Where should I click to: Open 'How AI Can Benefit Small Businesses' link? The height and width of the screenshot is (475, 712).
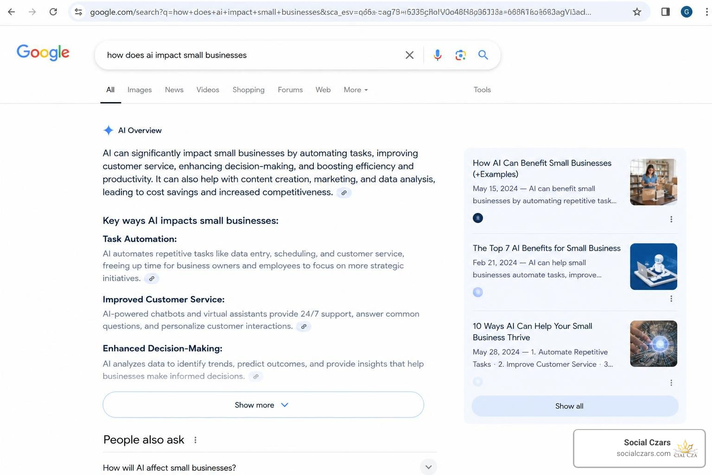(542, 168)
